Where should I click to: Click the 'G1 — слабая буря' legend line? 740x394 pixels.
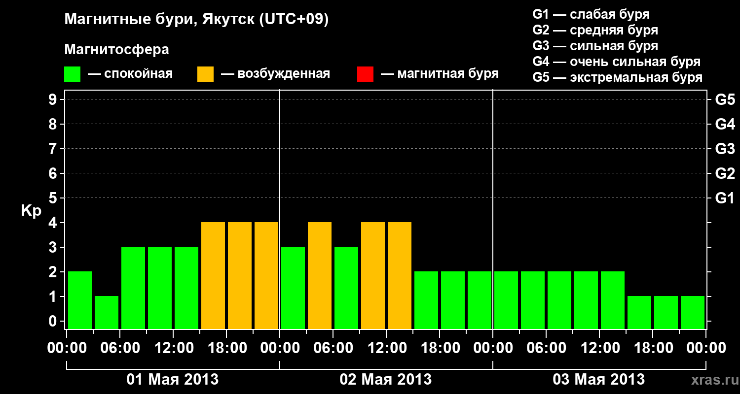coord(591,14)
